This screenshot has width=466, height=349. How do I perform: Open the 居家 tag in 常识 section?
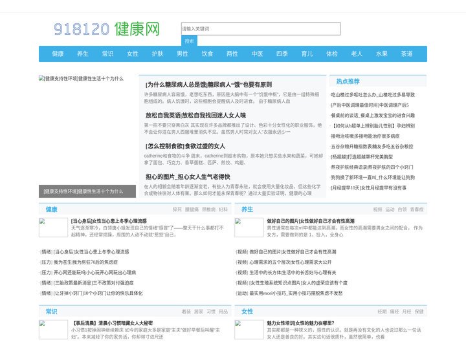199,312
